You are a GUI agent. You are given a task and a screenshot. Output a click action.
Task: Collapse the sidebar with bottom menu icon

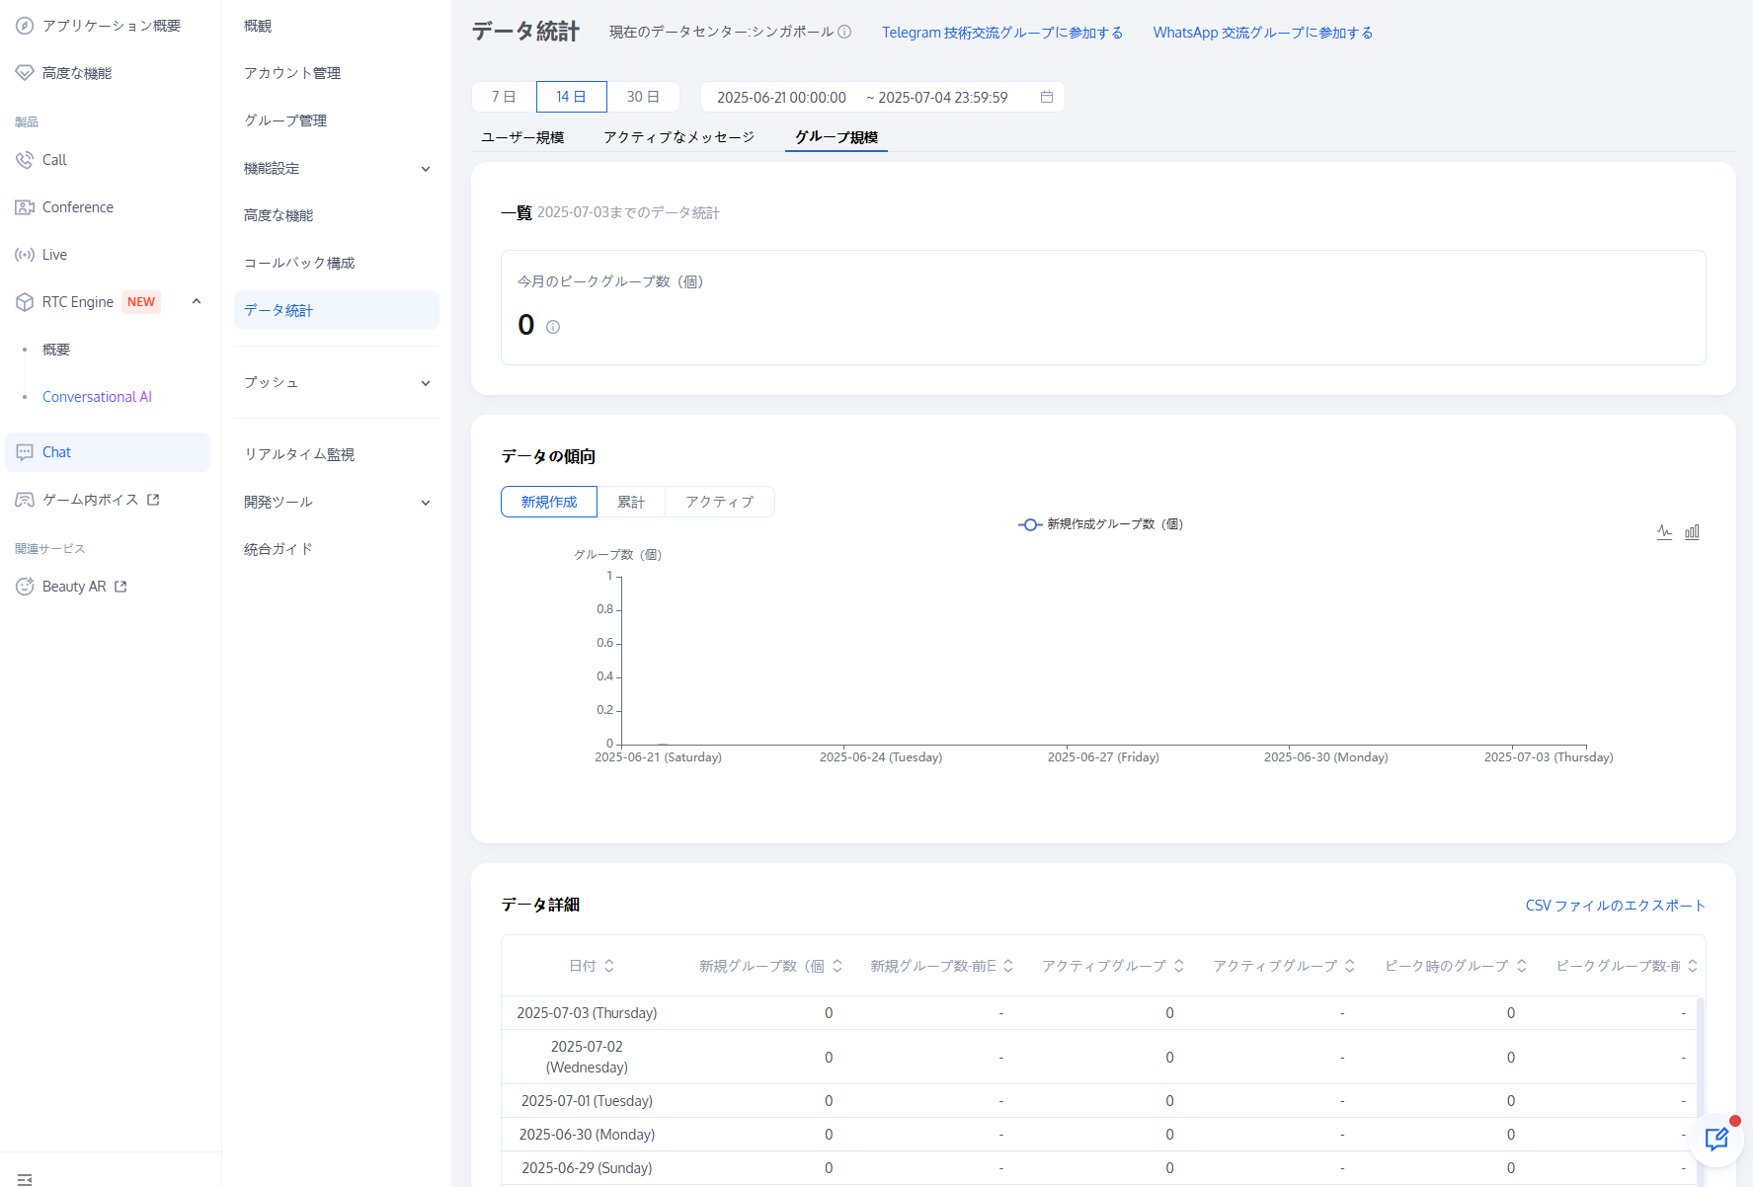click(25, 1179)
